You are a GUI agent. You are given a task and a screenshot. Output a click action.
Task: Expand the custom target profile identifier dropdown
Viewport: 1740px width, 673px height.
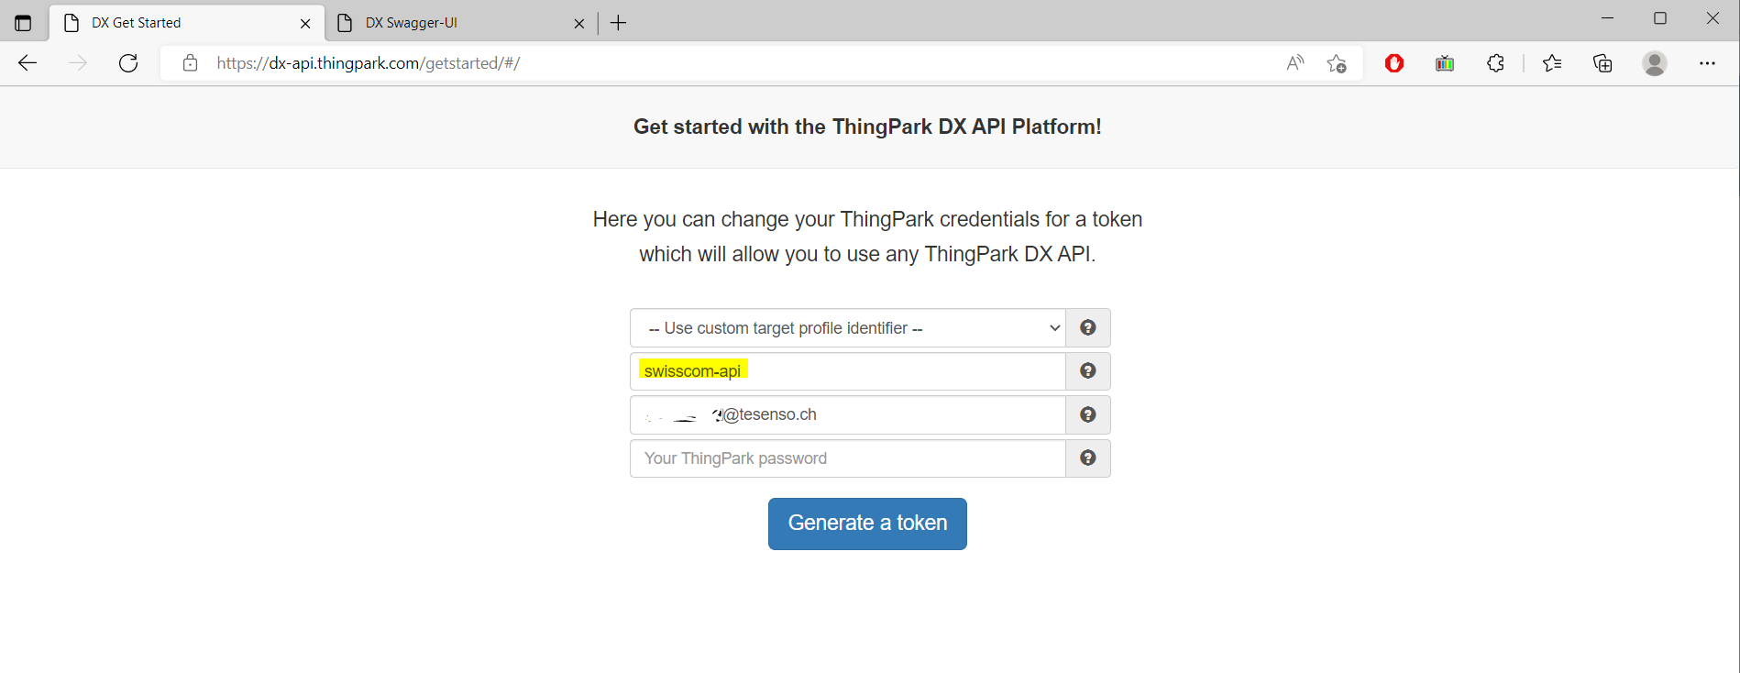click(848, 327)
